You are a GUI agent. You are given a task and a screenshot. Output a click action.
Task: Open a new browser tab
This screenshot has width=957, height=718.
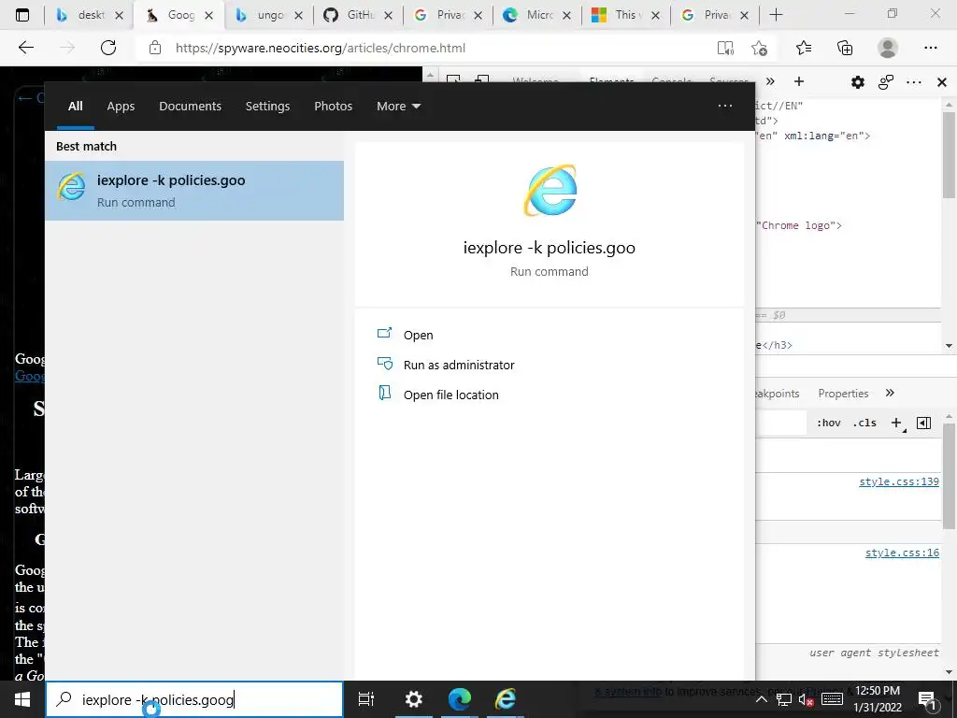[776, 15]
